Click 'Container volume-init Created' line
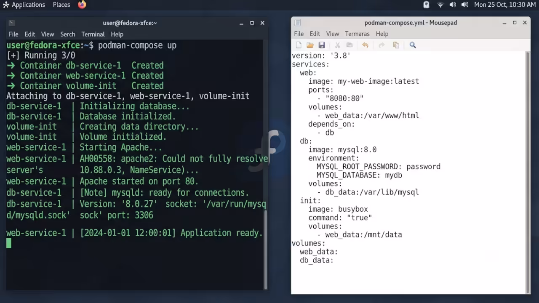Screen dimensions: 539x303 point(85,86)
